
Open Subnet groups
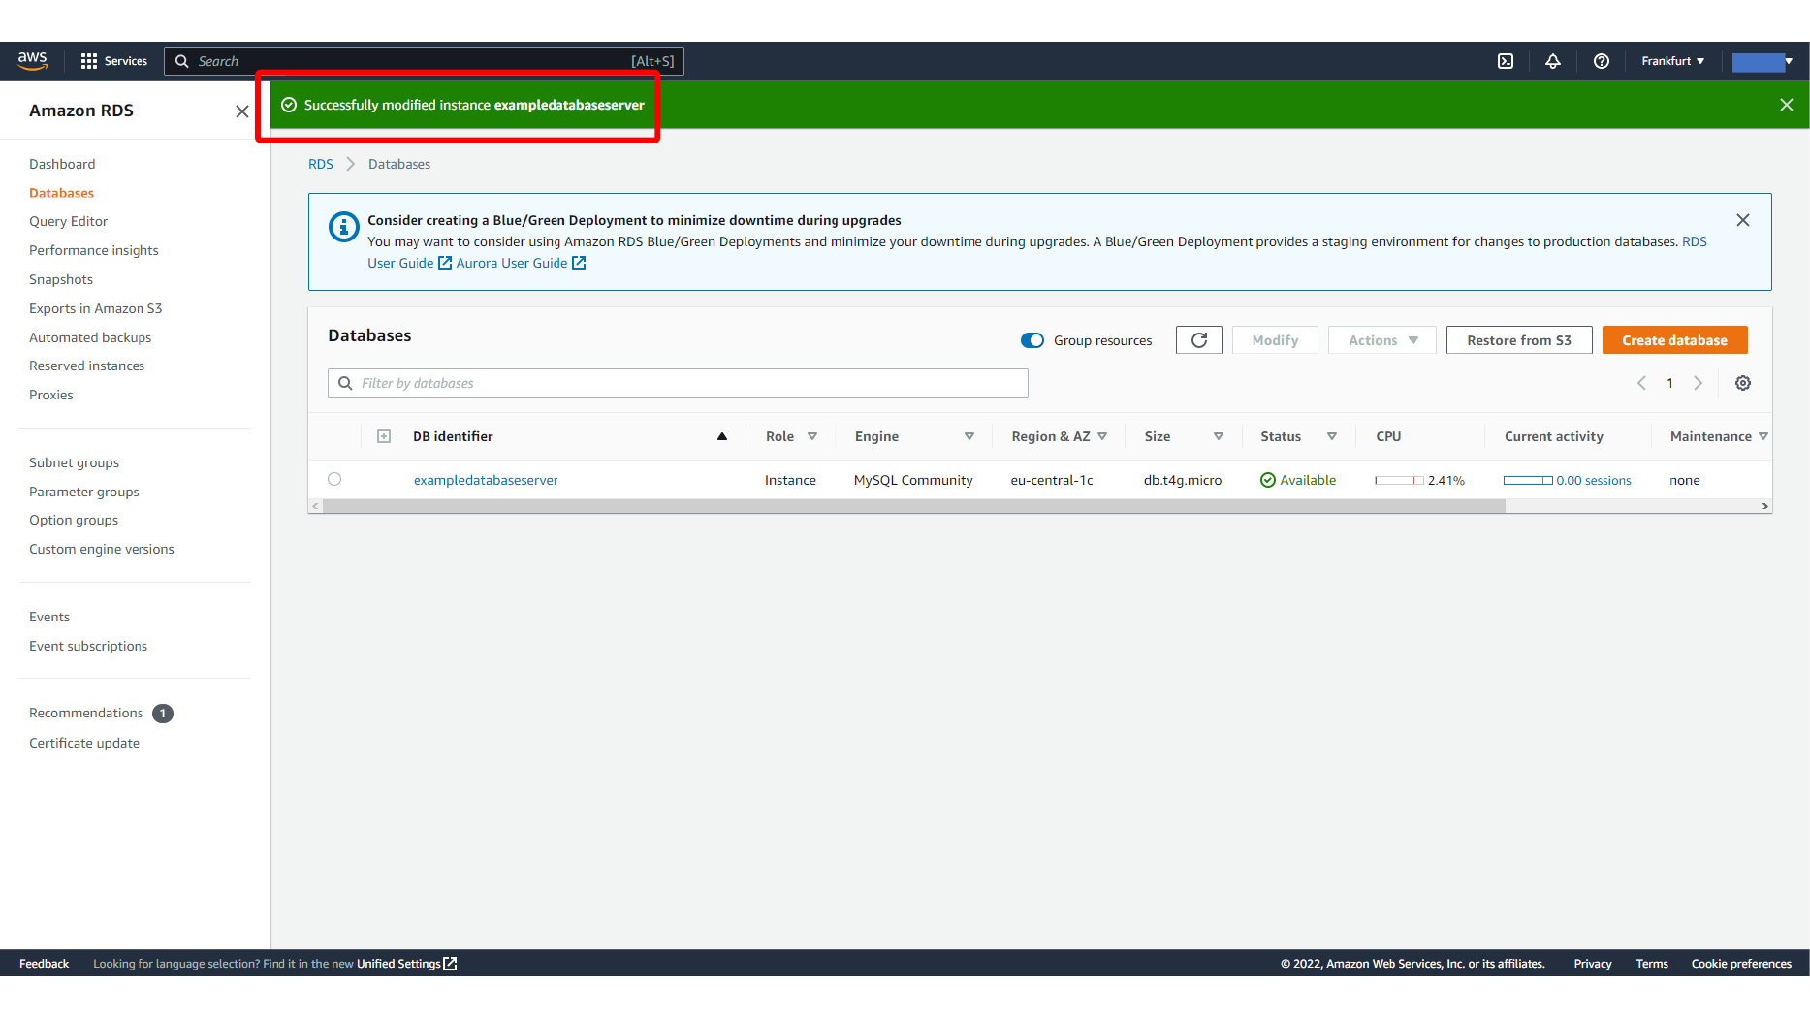(x=74, y=462)
